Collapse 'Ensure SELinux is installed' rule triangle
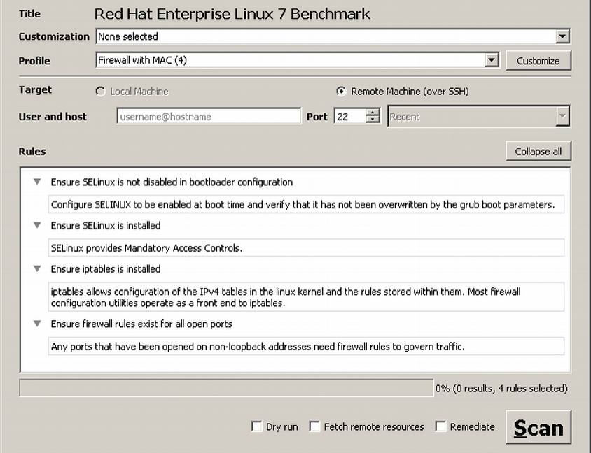 click(37, 225)
